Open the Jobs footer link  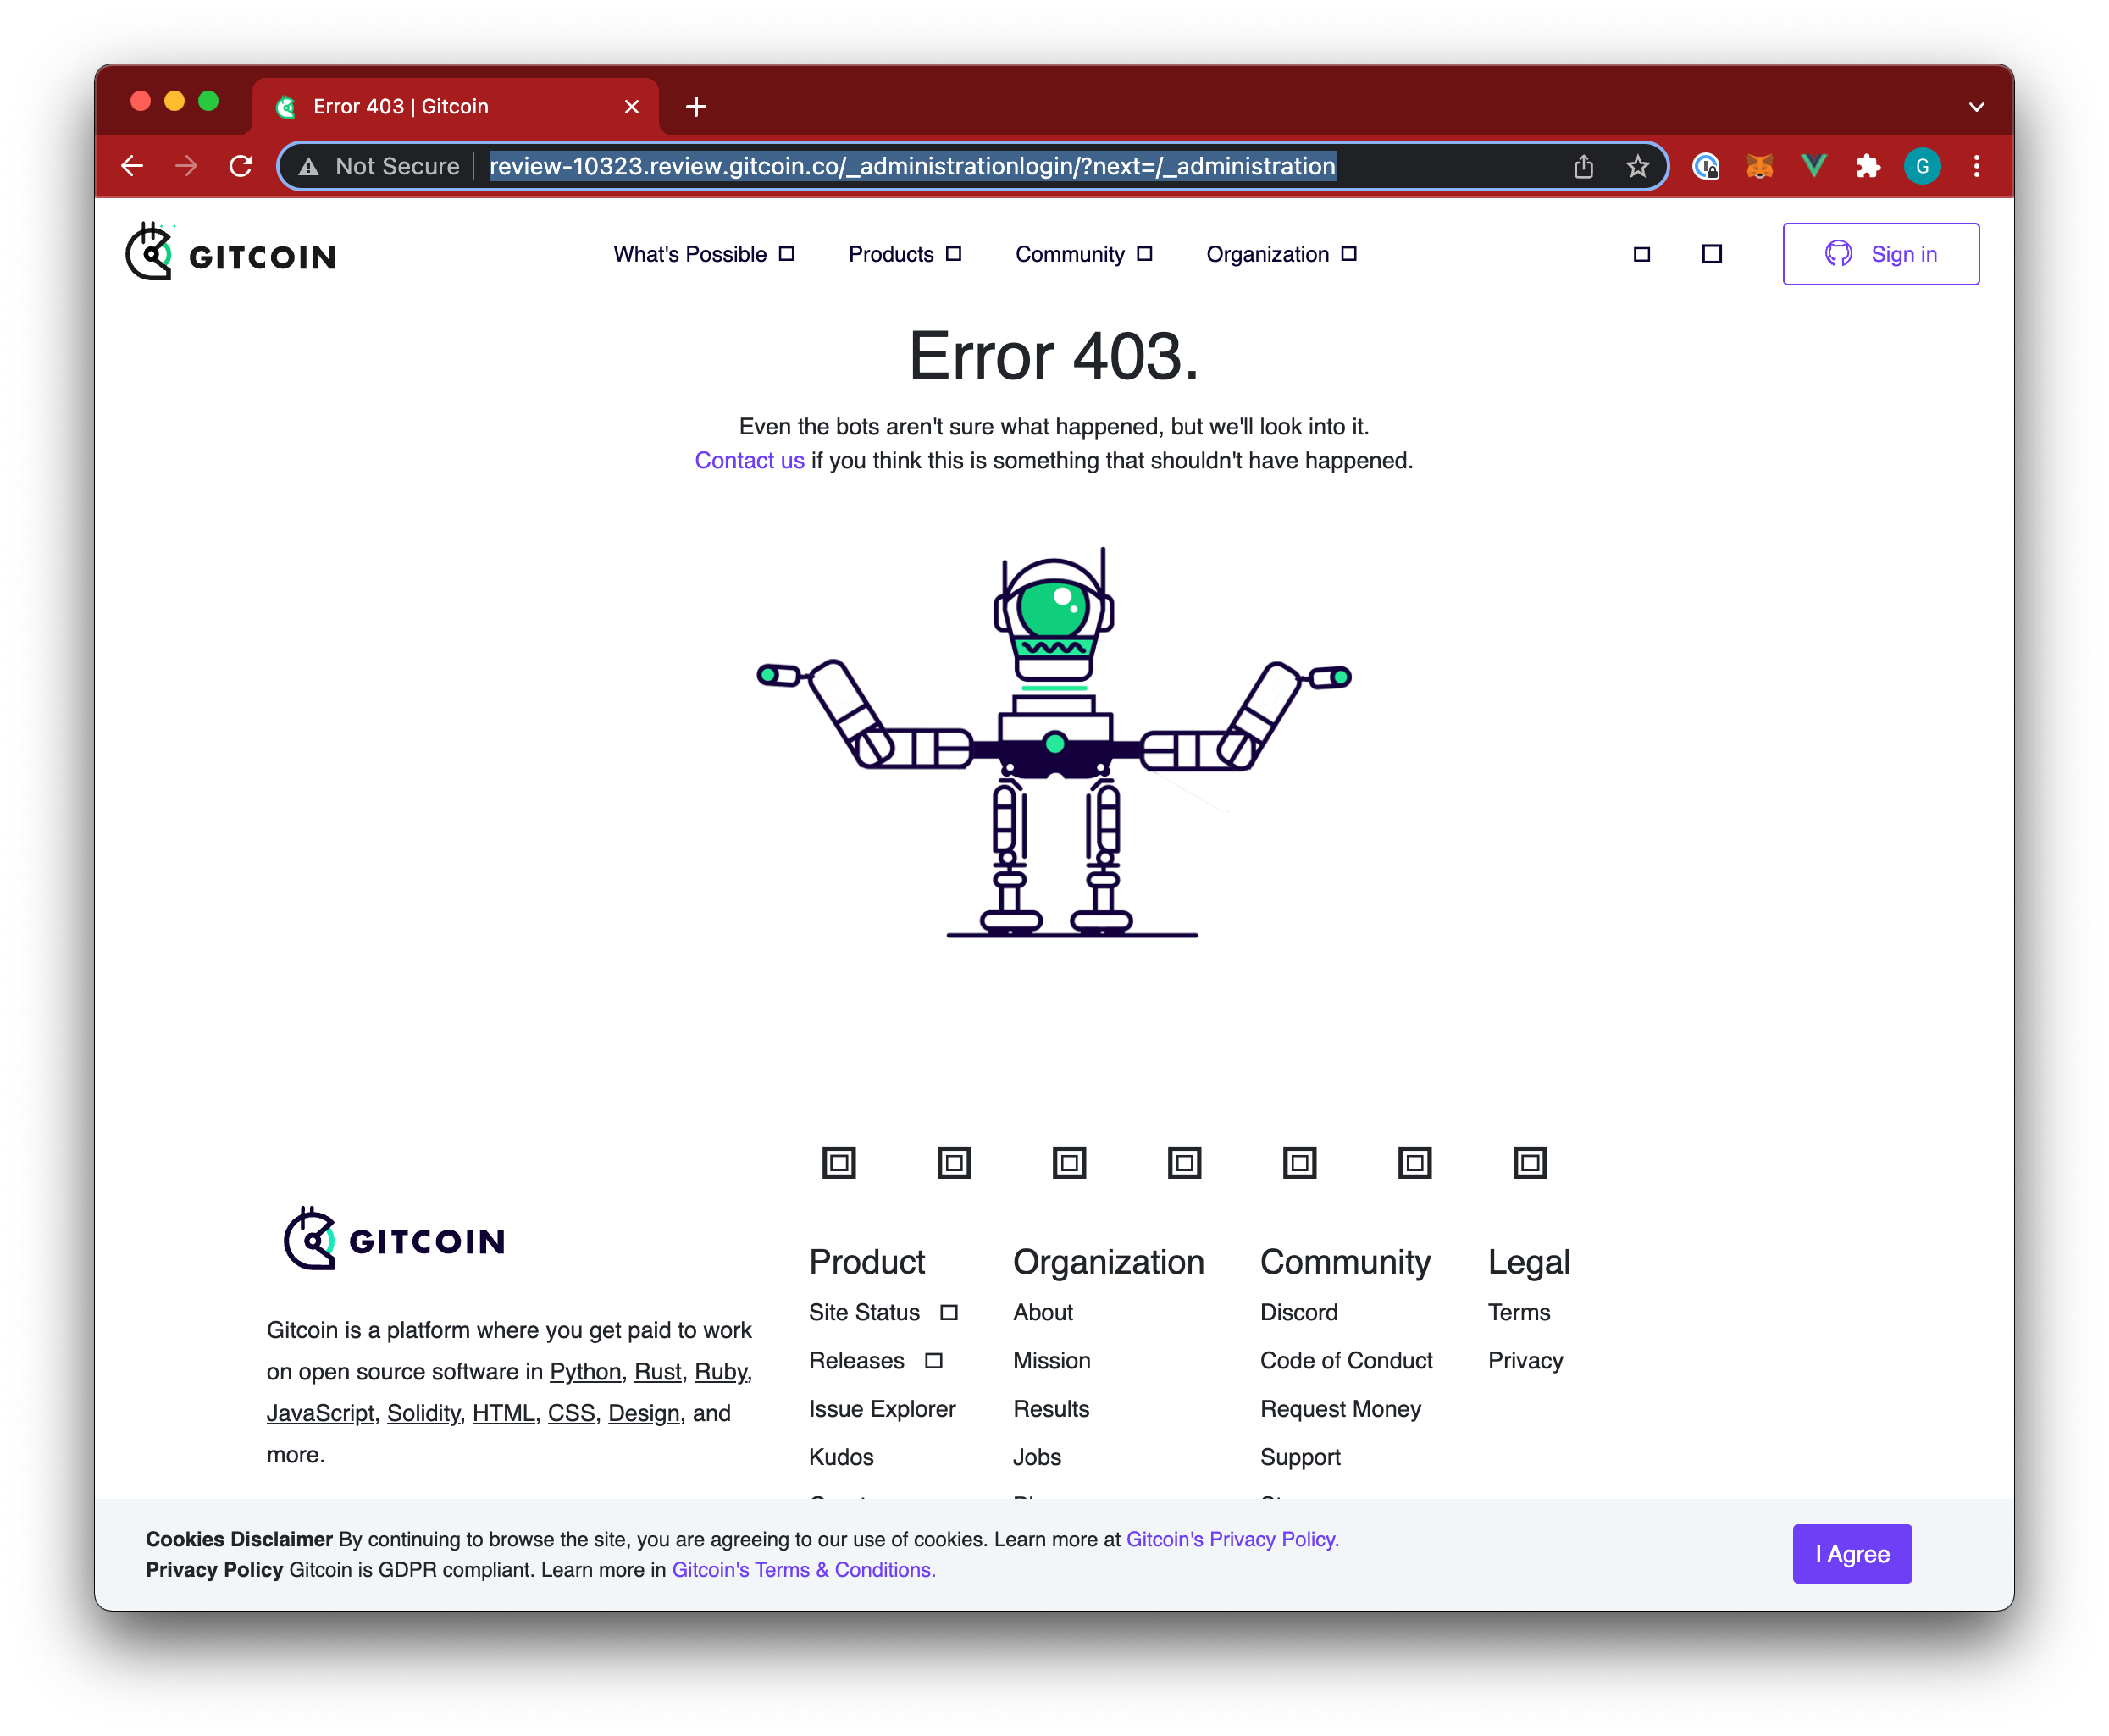(1037, 1457)
